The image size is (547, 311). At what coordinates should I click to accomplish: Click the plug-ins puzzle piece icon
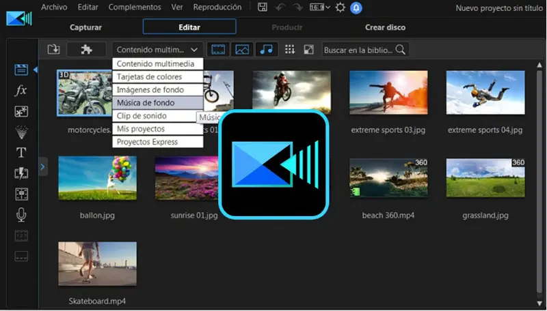(x=86, y=49)
